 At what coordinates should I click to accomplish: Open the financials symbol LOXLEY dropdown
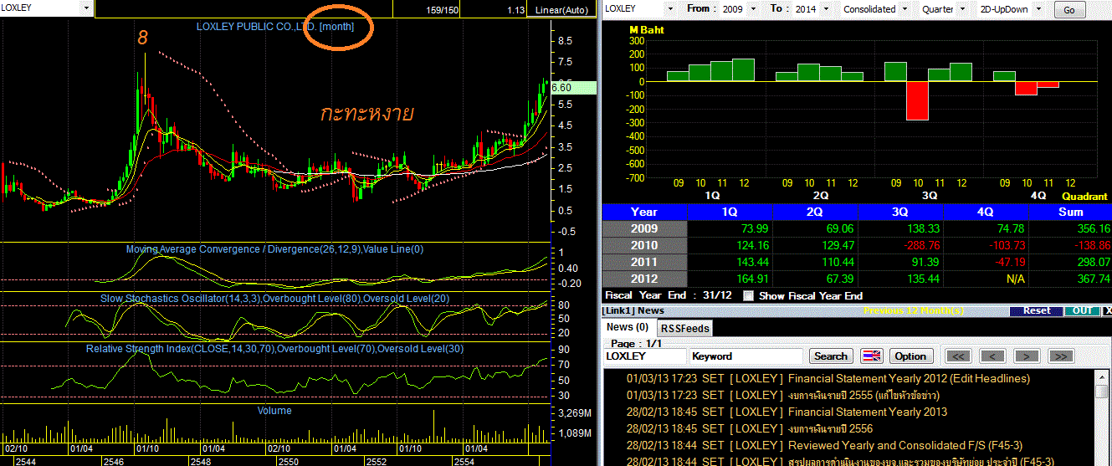coord(670,8)
